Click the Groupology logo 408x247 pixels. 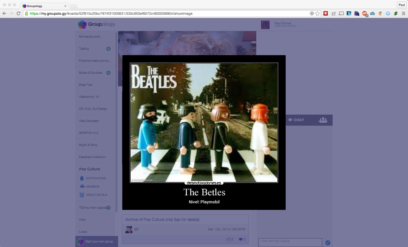[x=97, y=25]
